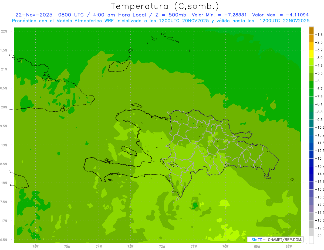The width and height of the screenshot is (324, 250).
Task: Click the white swatch below -20
Action: click(x=311, y=239)
